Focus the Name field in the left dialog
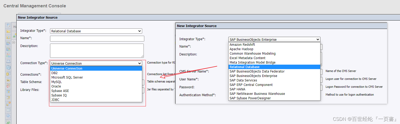Screen dimensions: 400x124 97,39
